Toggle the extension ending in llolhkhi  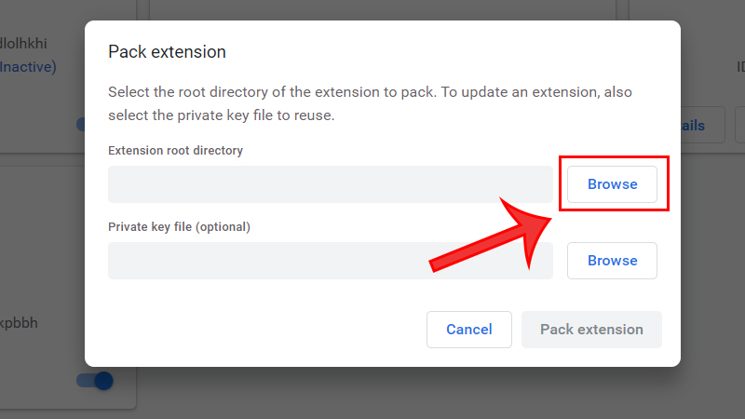81,124
